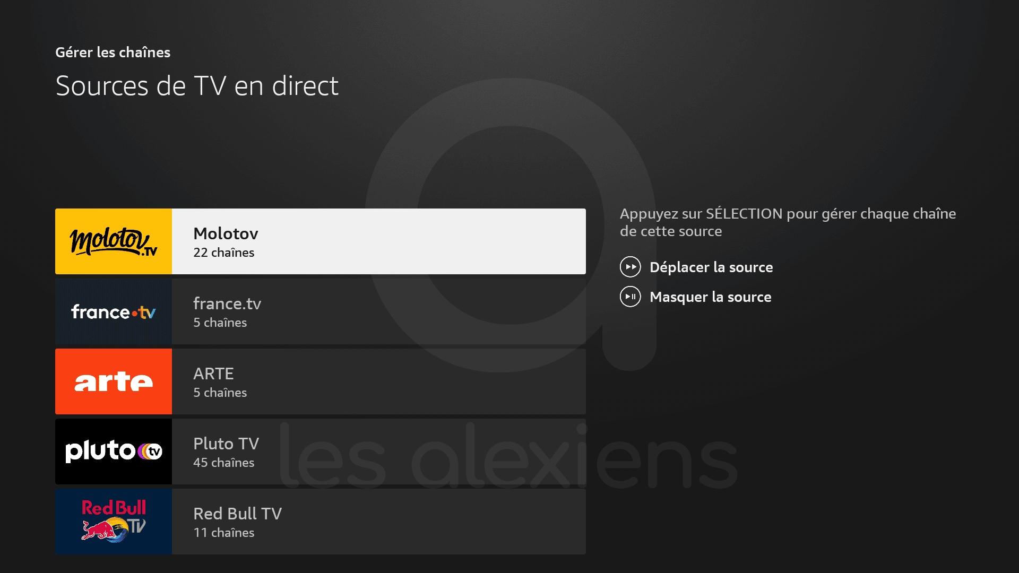Click the 45 chaînes count under Pluto TV

(x=223, y=463)
